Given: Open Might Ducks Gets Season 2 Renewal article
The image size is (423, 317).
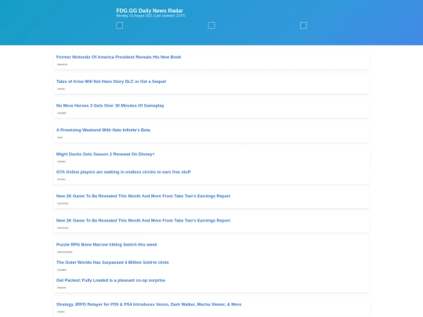Looking at the screenshot, I should point(105,154).
